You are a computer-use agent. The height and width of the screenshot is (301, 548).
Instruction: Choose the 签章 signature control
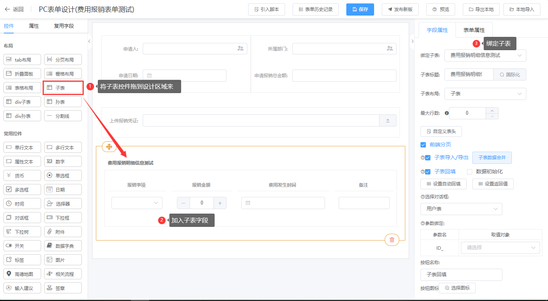pos(63,288)
